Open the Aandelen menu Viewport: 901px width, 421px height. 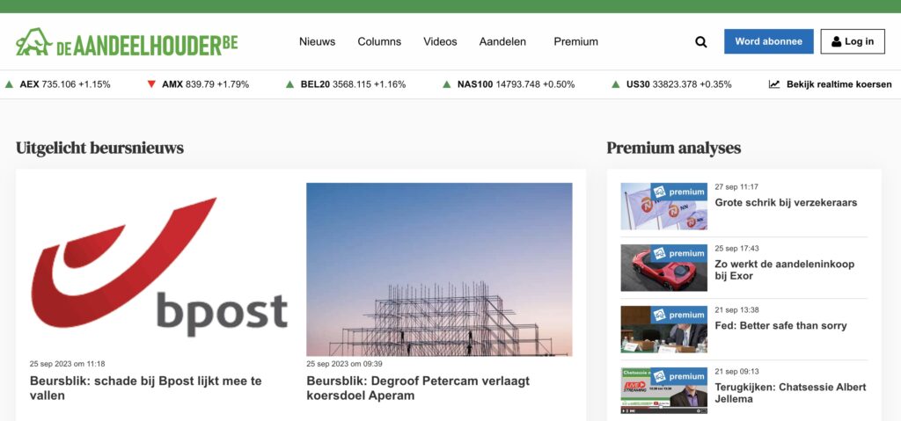[x=502, y=41]
